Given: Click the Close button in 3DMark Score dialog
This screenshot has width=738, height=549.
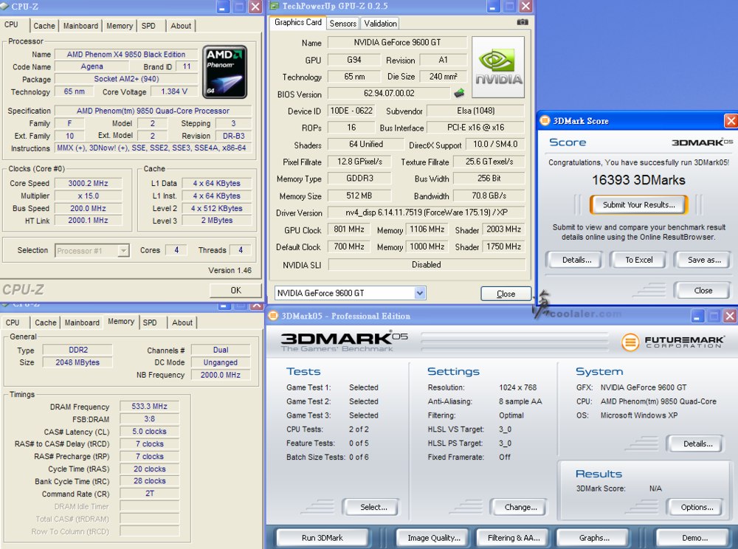Looking at the screenshot, I should tap(703, 291).
